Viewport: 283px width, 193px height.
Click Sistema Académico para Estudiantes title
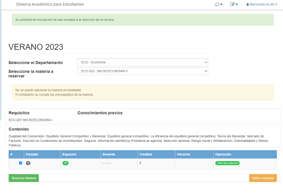pos(50,4)
